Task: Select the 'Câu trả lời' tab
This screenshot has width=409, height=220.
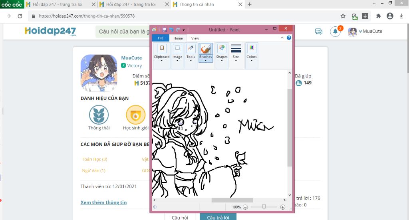Action: click(218, 217)
